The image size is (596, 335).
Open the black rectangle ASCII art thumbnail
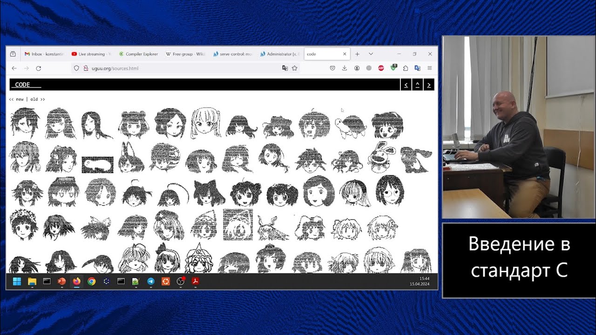point(97,165)
